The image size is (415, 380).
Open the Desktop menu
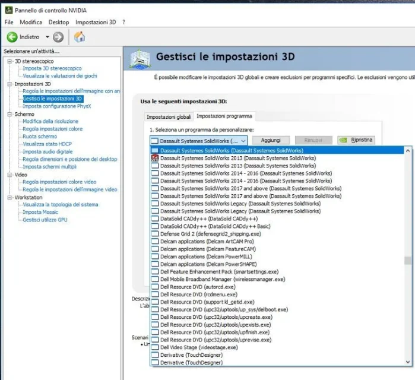[x=59, y=22]
